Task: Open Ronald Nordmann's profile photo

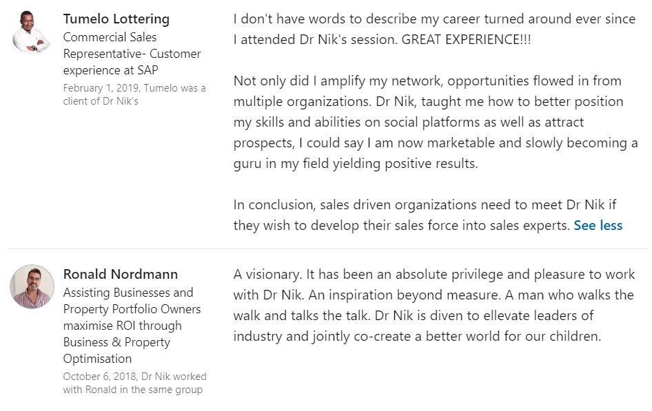Action: tap(32, 286)
